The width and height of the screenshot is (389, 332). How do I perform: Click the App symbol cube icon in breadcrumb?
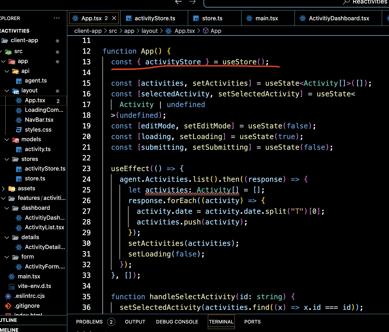(x=206, y=31)
